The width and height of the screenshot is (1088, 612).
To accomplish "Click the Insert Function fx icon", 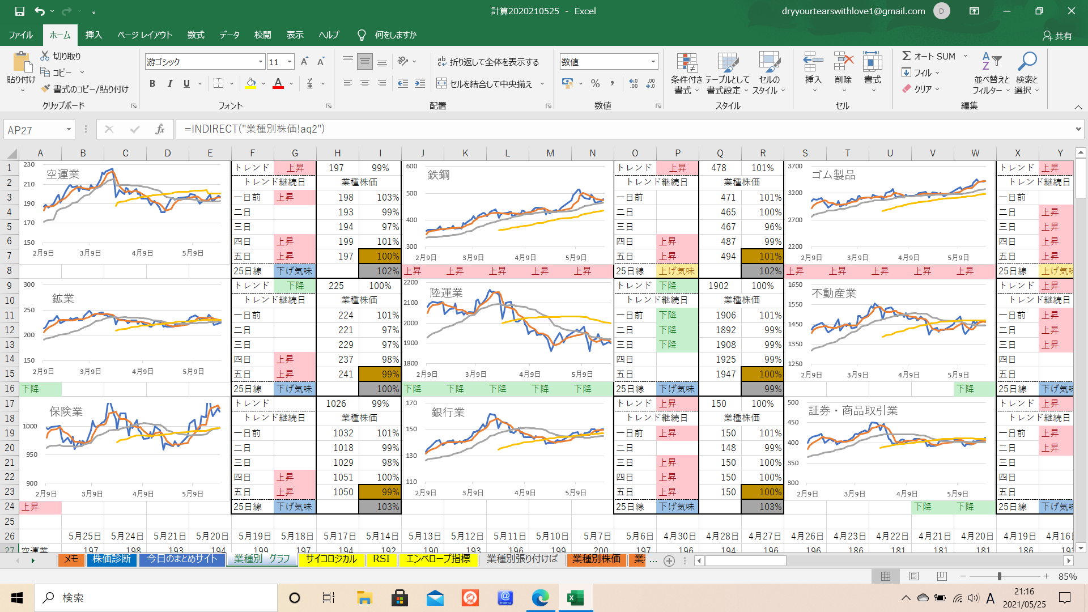I will point(160,129).
